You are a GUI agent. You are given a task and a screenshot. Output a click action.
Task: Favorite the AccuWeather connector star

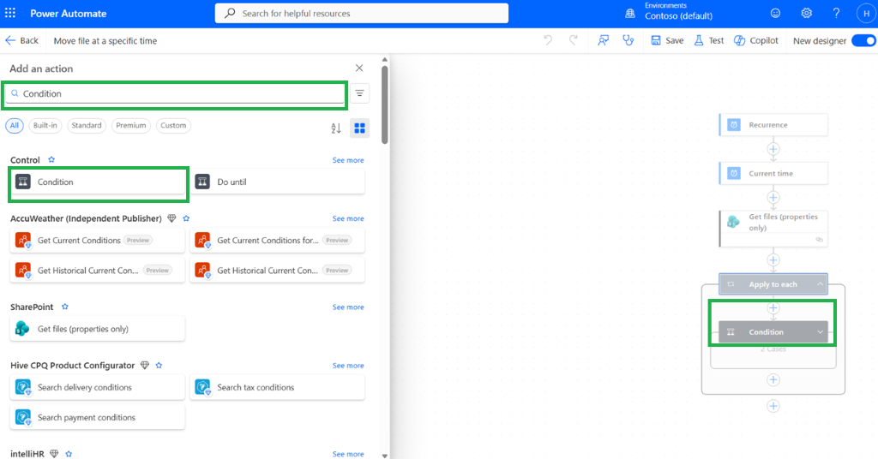(186, 218)
